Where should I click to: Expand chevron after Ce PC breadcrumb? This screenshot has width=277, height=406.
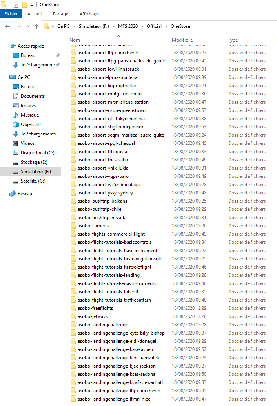pos(74,26)
